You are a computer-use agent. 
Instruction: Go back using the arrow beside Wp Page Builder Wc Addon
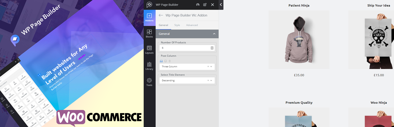coord(161,15)
